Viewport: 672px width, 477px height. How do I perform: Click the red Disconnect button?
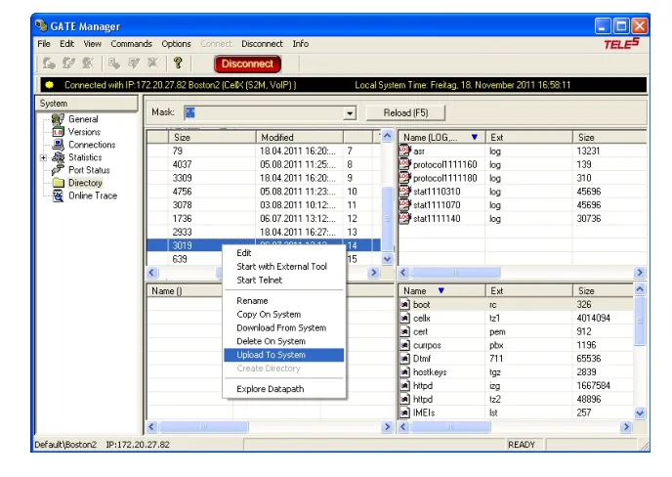(x=247, y=64)
